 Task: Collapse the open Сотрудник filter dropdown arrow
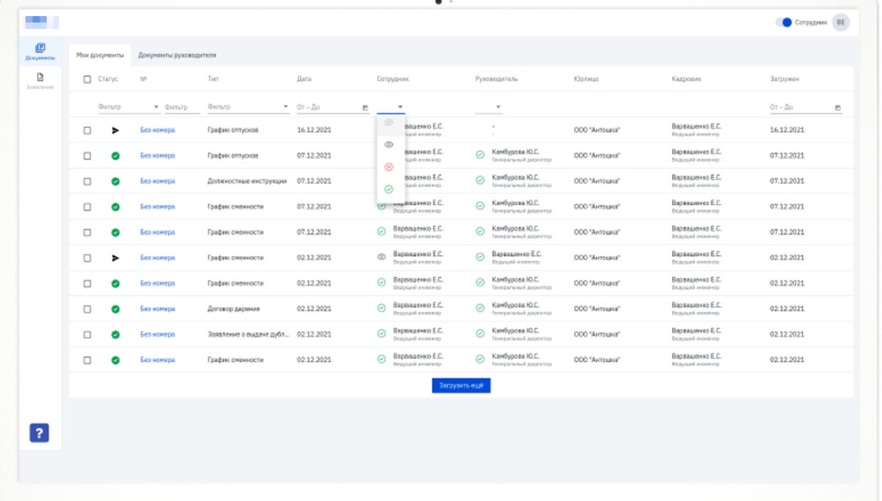(400, 107)
